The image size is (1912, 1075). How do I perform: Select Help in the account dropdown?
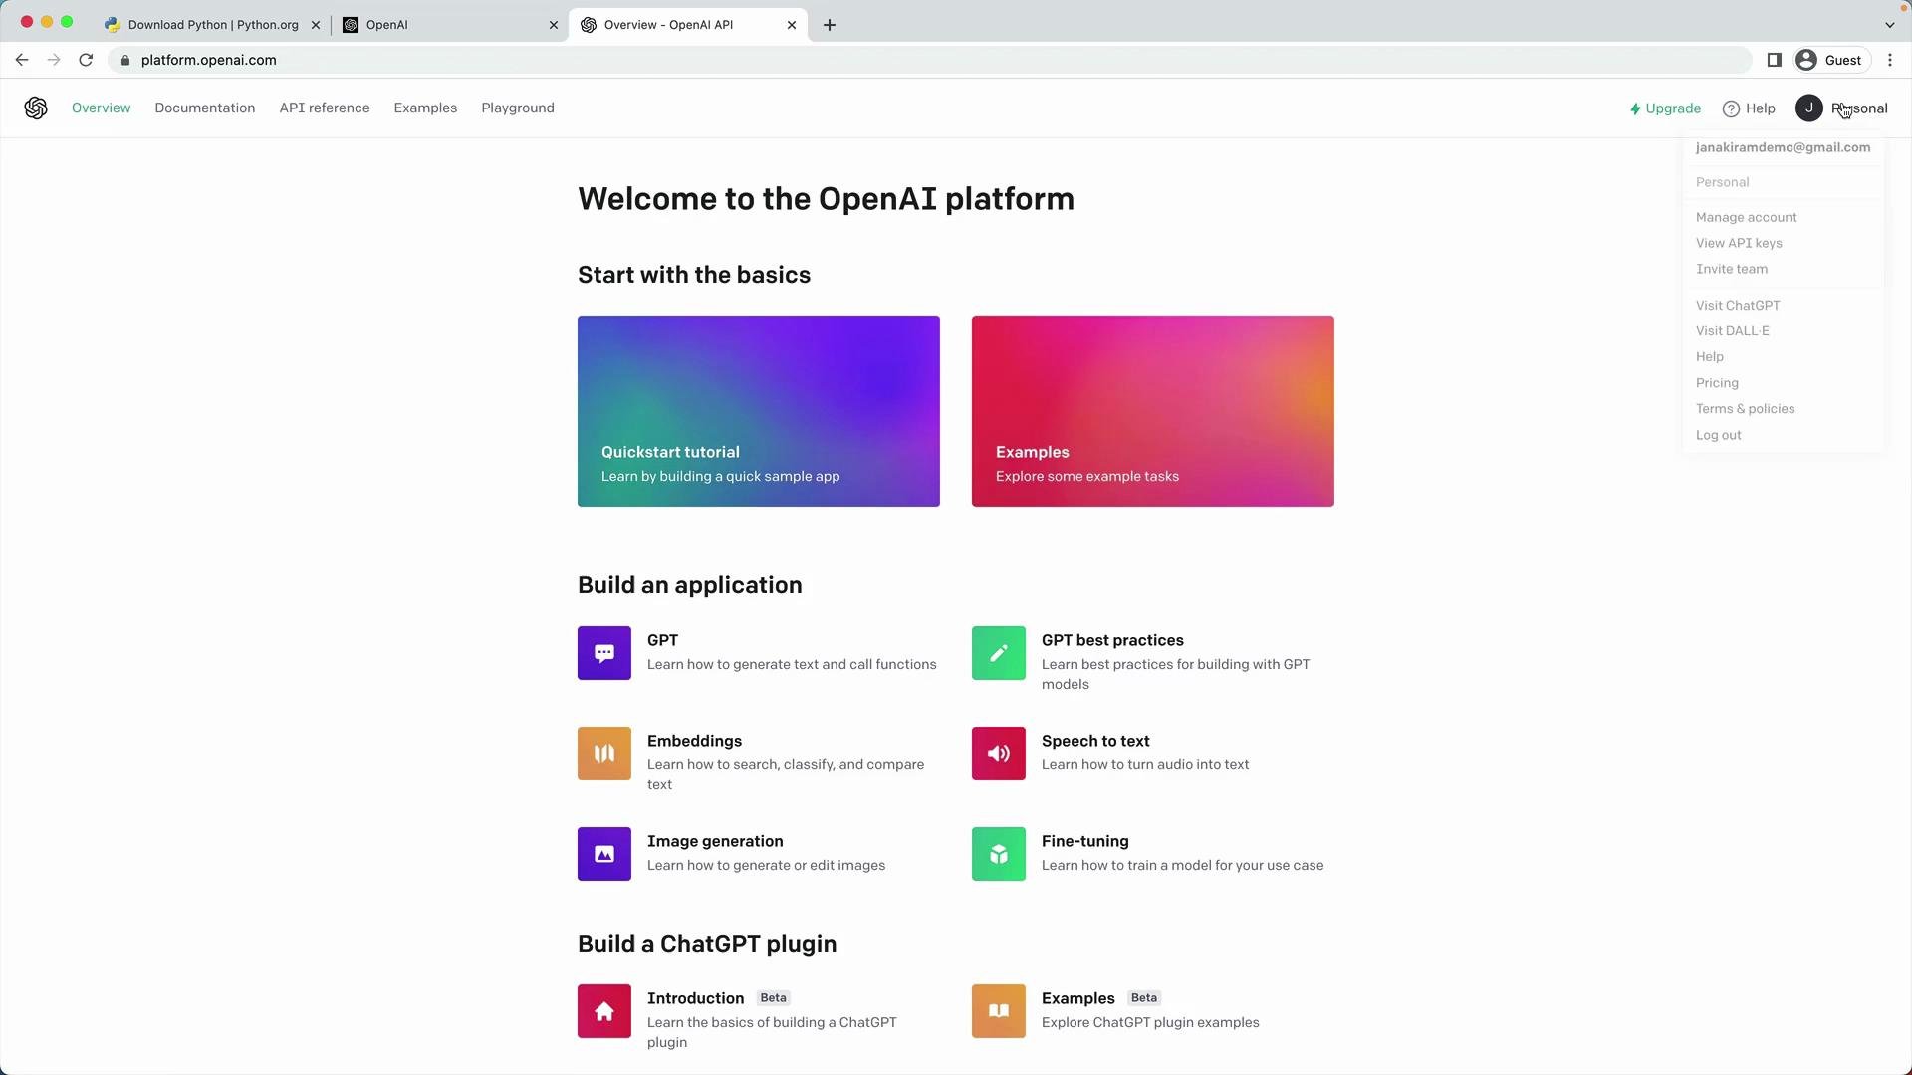pyautogui.click(x=1709, y=357)
